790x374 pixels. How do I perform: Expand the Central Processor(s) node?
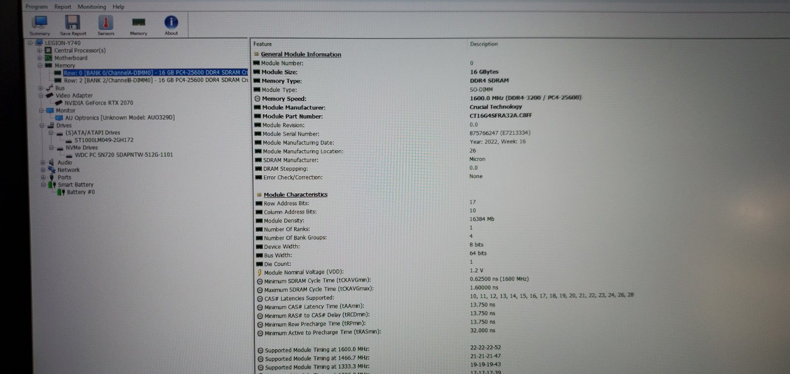tap(39, 50)
